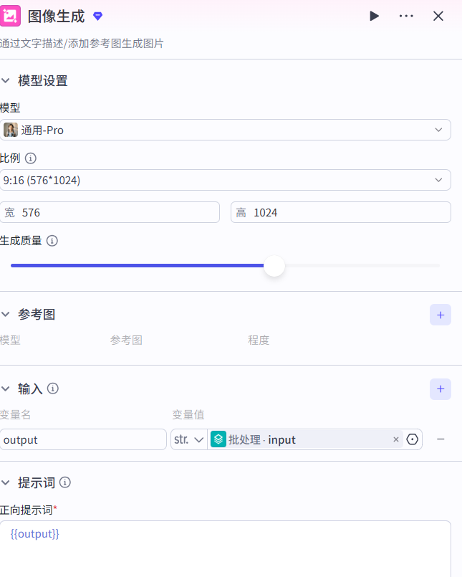Screen dimensions: 462x577
Task: Close the 图像生成 panel
Action: (x=438, y=16)
